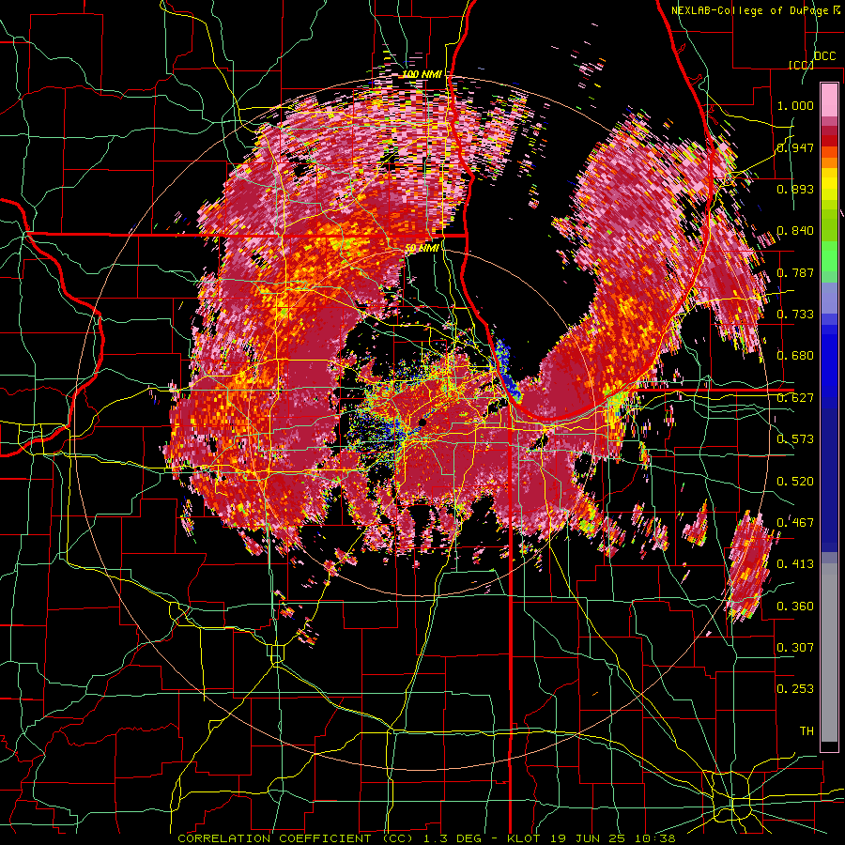Click the DCC label above the legend
Screen dimensions: 845x845
tap(824, 56)
